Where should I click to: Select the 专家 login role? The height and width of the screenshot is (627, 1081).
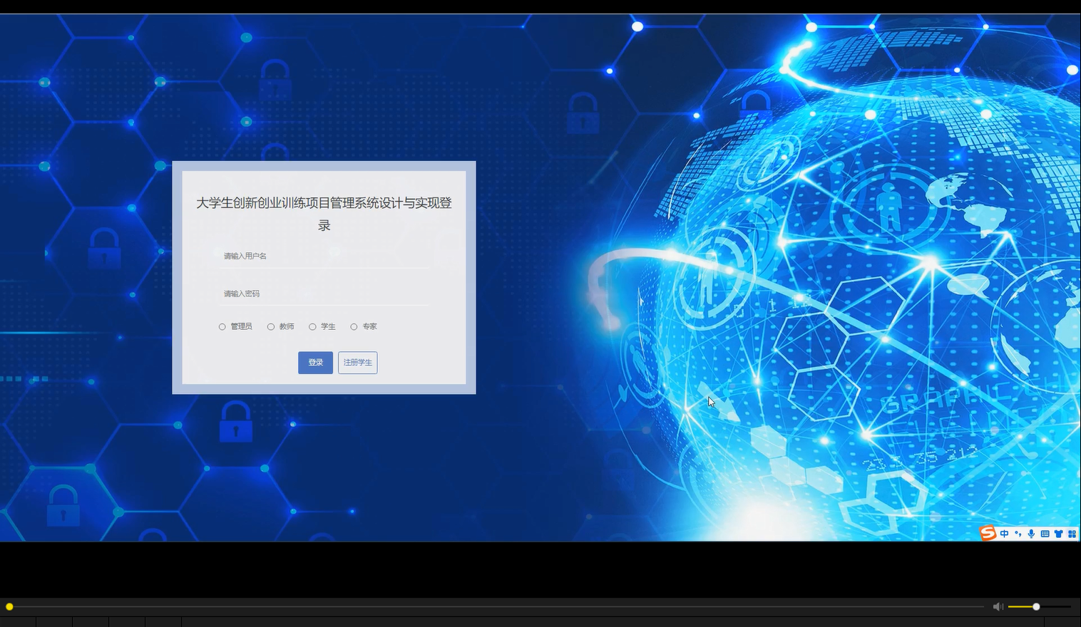click(x=354, y=326)
